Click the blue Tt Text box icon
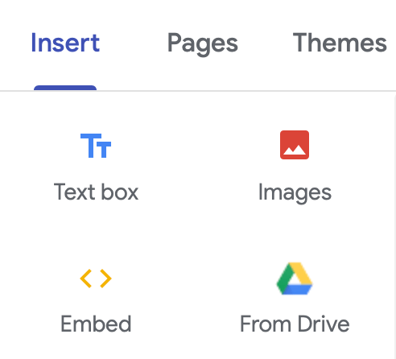Screen dimensions: 396x359 click(96, 146)
